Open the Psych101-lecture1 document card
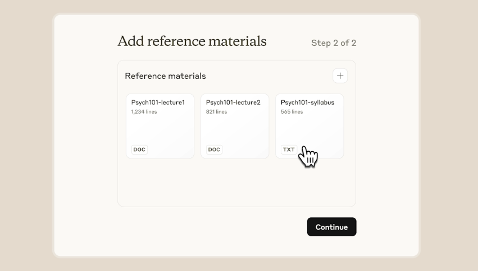Image resolution: width=478 pixels, height=271 pixels. 160,126
